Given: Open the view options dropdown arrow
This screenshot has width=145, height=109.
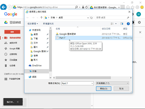Looking at the screenshot, I should point(116,24).
